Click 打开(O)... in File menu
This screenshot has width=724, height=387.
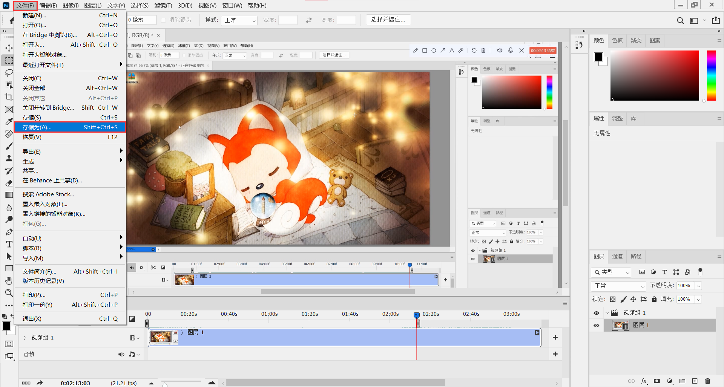70,25
